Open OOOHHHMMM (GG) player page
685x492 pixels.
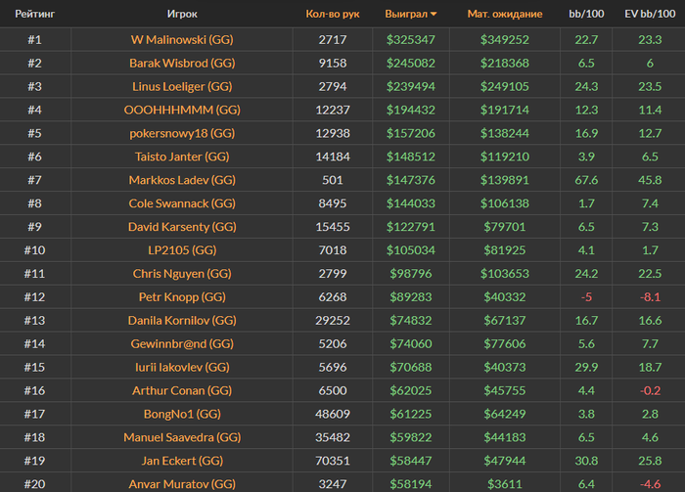(183, 110)
